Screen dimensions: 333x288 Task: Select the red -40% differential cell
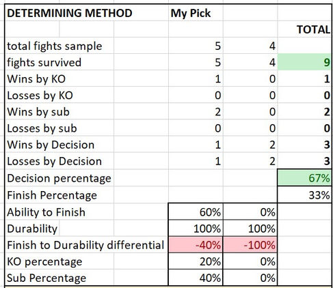tap(196, 245)
